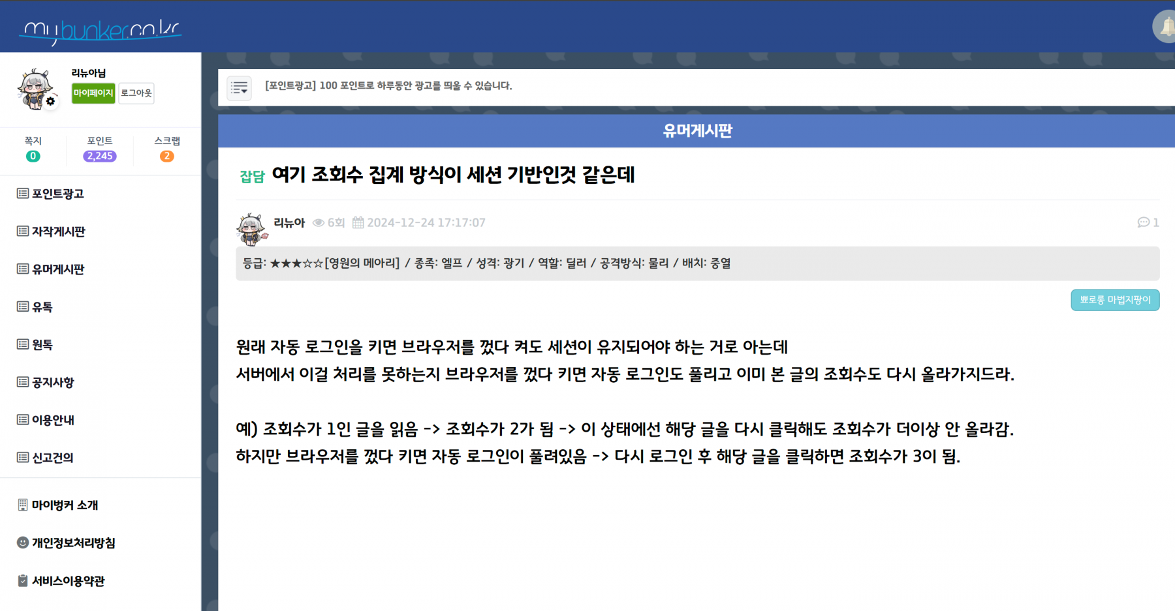Toggle the sidebar menu list icon
Image resolution: width=1175 pixels, height=611 pixels.
239,87
